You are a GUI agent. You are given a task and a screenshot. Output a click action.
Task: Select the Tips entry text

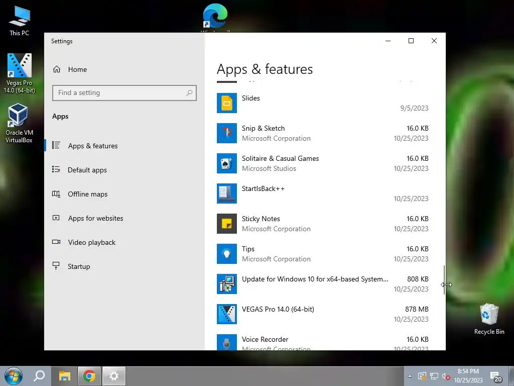[248, 249]
